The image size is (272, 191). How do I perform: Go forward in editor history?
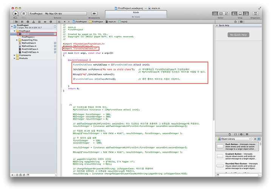[69, 22]
